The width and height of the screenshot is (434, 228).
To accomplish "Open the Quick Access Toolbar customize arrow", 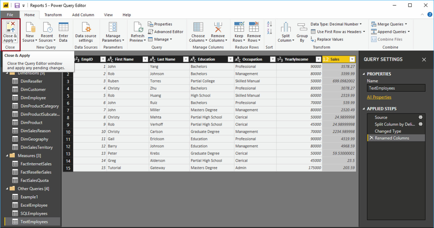I will (24, 5).
